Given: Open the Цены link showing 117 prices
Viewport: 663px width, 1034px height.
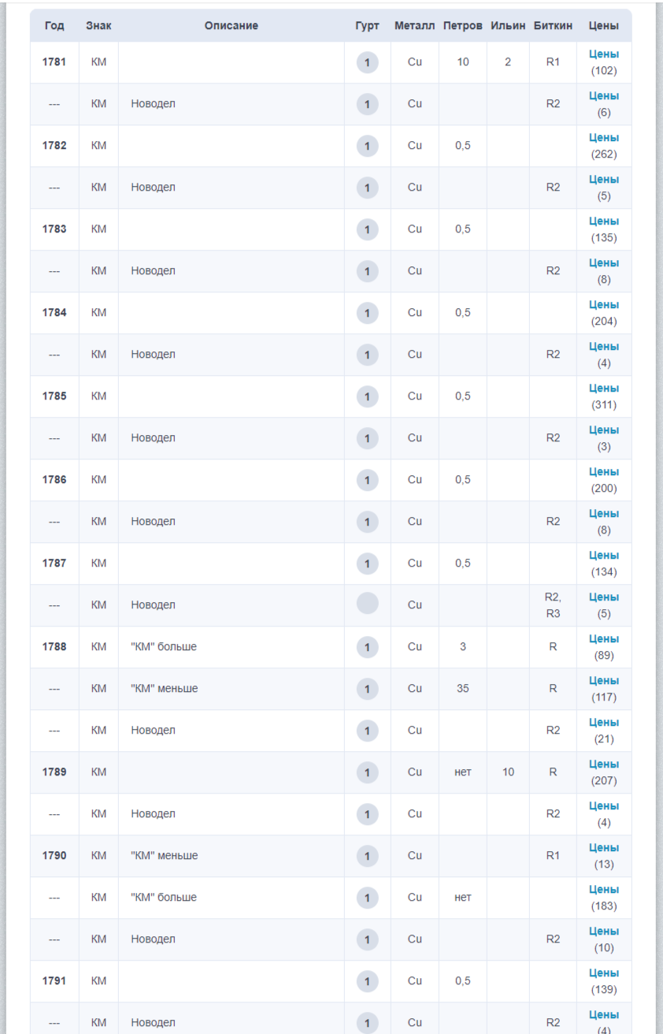Looking at the screenshot, I should (604, 681).
